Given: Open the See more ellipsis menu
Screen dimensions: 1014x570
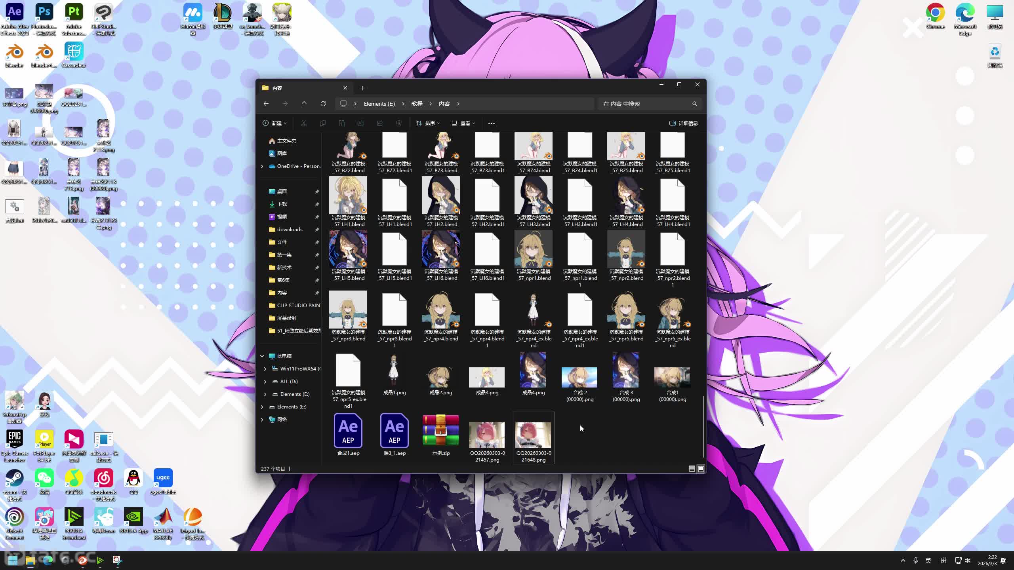Looking at the screenshot, I should [491, 123].
